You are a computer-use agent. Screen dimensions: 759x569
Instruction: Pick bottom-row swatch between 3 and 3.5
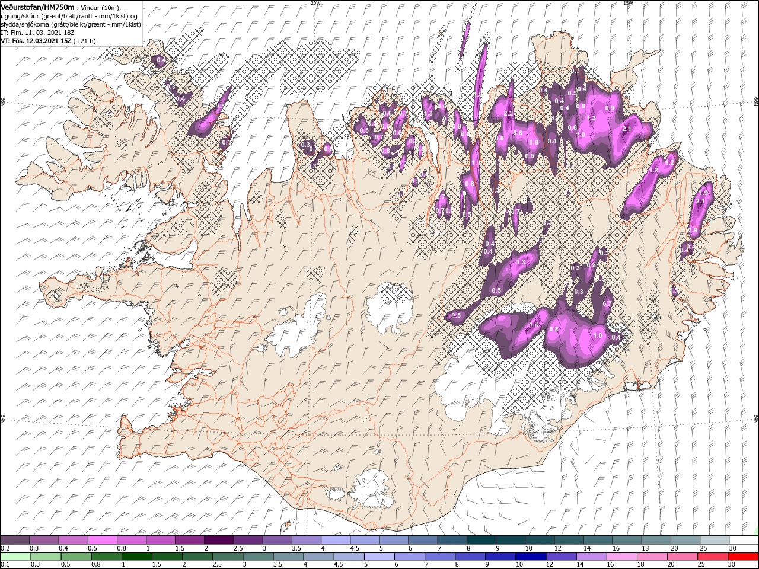[x=258, y=557]
